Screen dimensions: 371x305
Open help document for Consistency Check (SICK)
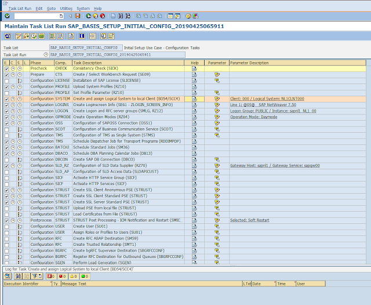194,68
